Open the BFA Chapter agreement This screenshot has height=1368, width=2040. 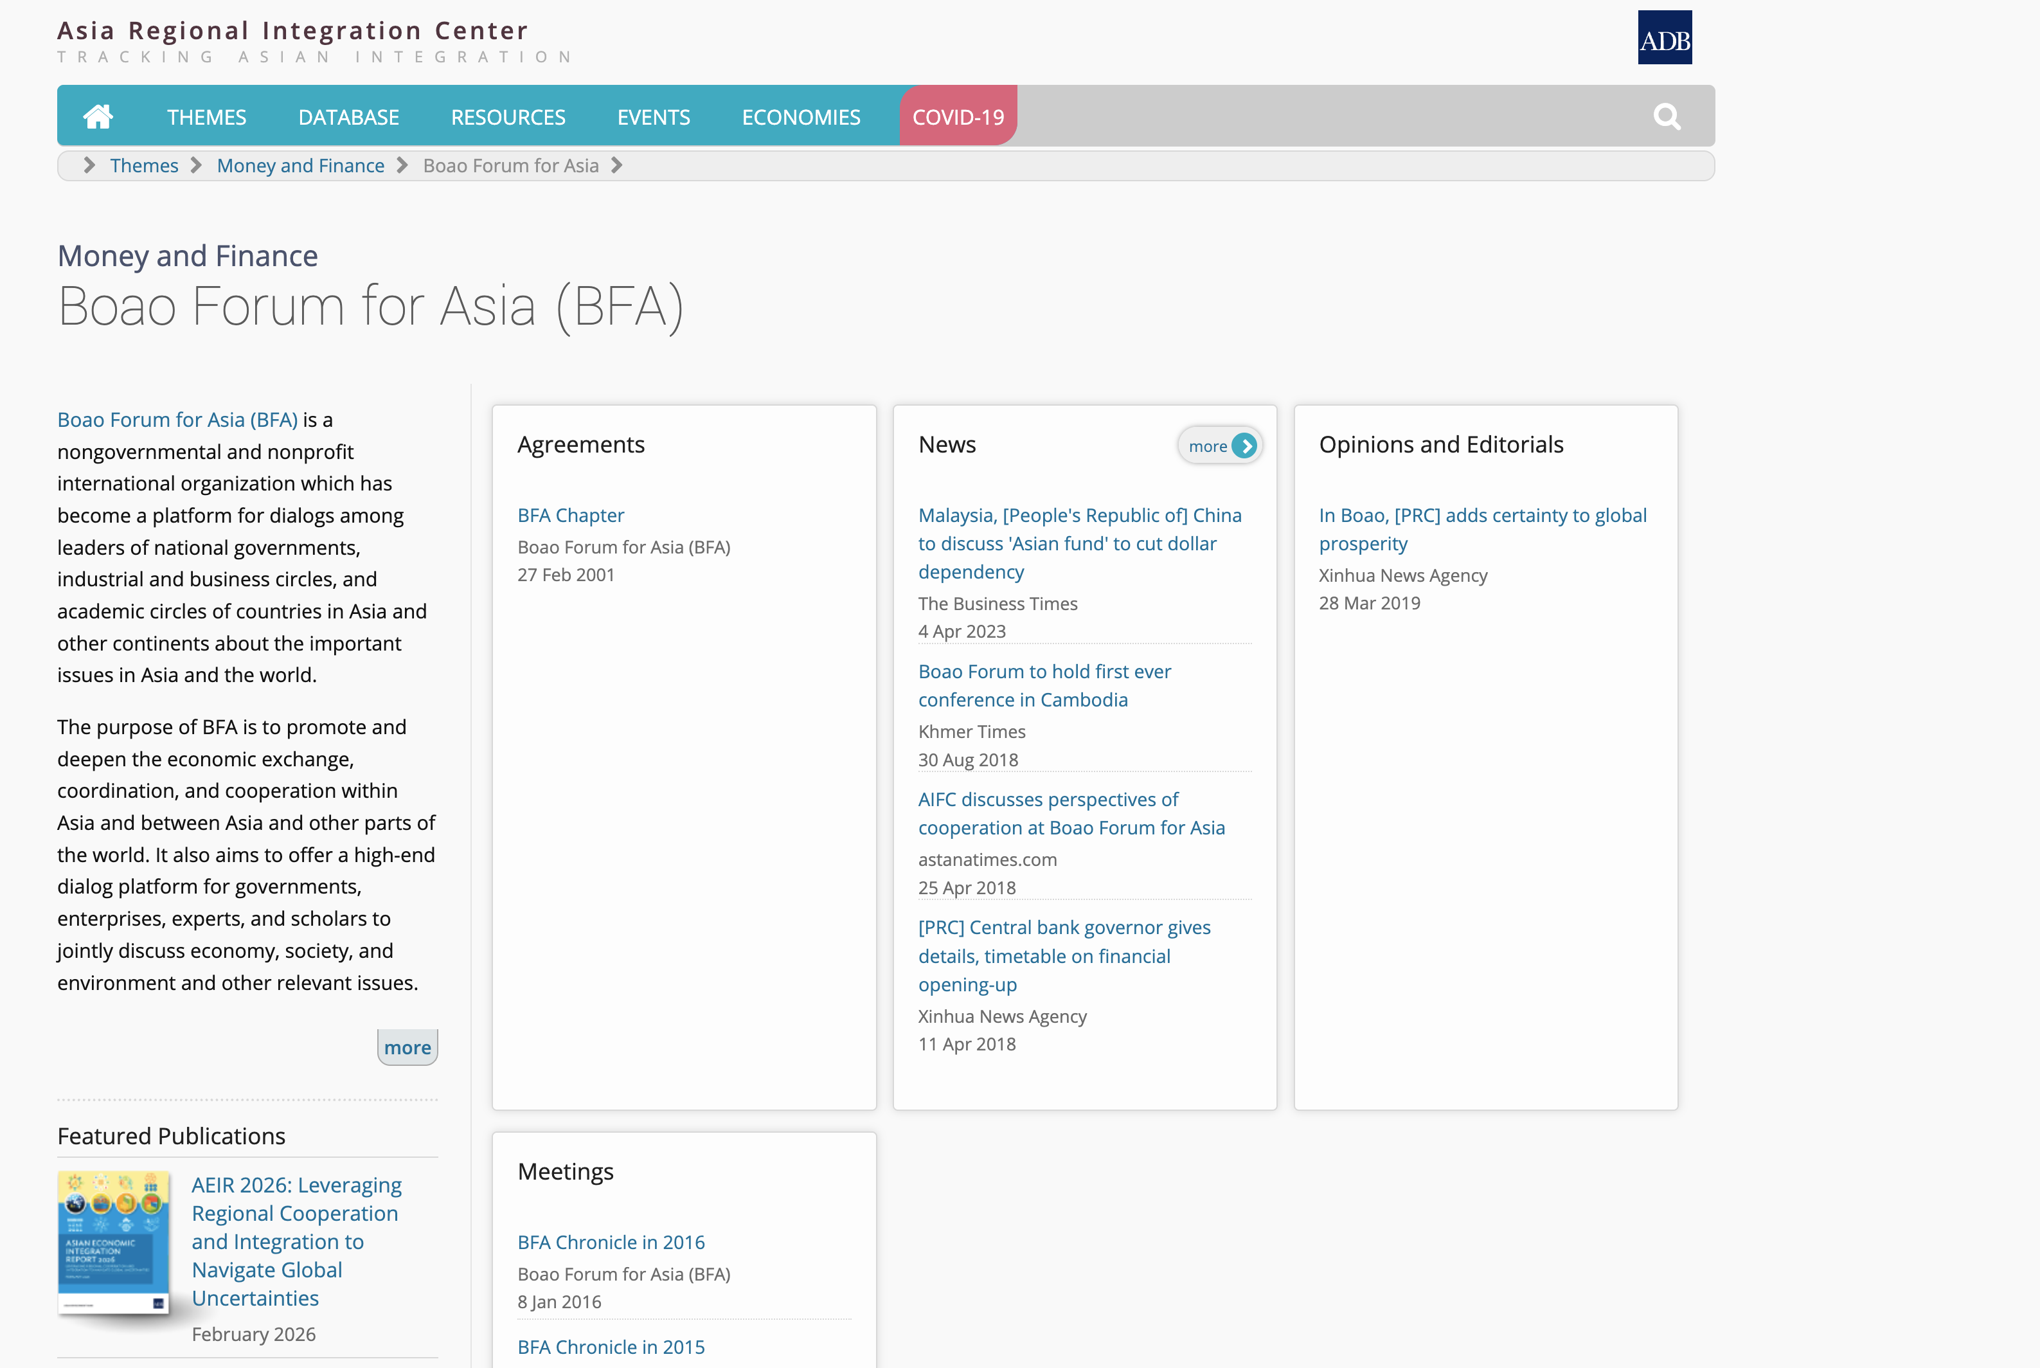[x=571, y=516]
